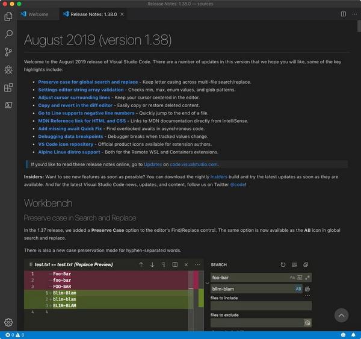Click next change arrow in Replace Preview image
This screenshot has width=361, height=339.
[x=152, y=264]
